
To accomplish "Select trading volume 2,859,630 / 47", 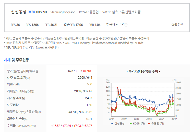I will pos(83,91).
